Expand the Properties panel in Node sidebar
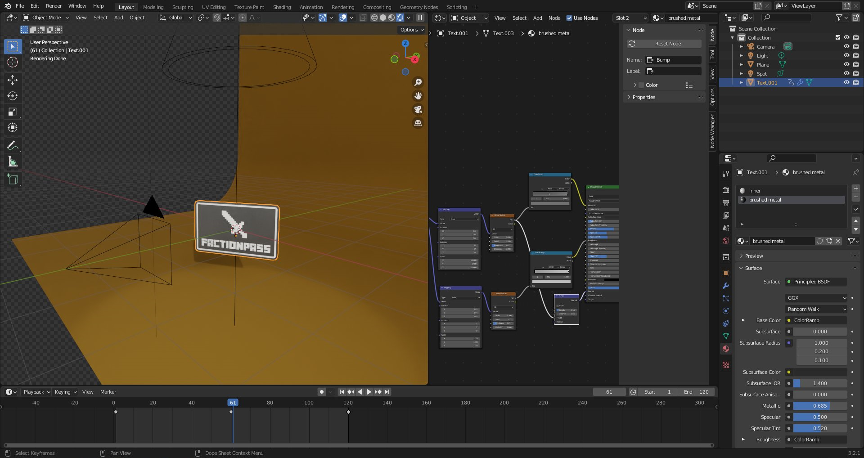Viewport: 864px width, 458px height. (643, 97)
